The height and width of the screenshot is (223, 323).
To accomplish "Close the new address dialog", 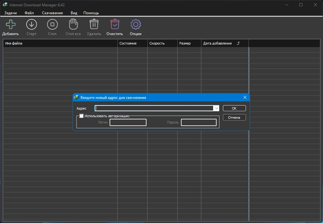I will (x=245, y=97).
